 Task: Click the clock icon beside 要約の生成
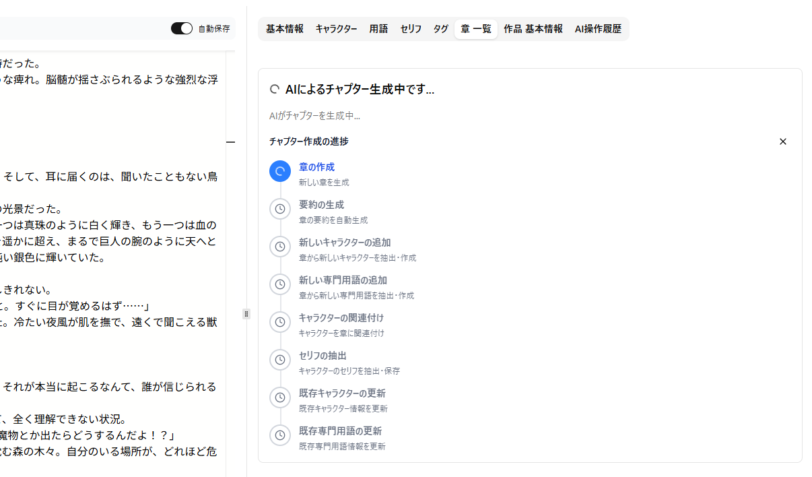pyautogui.click(x=280, y=209)
